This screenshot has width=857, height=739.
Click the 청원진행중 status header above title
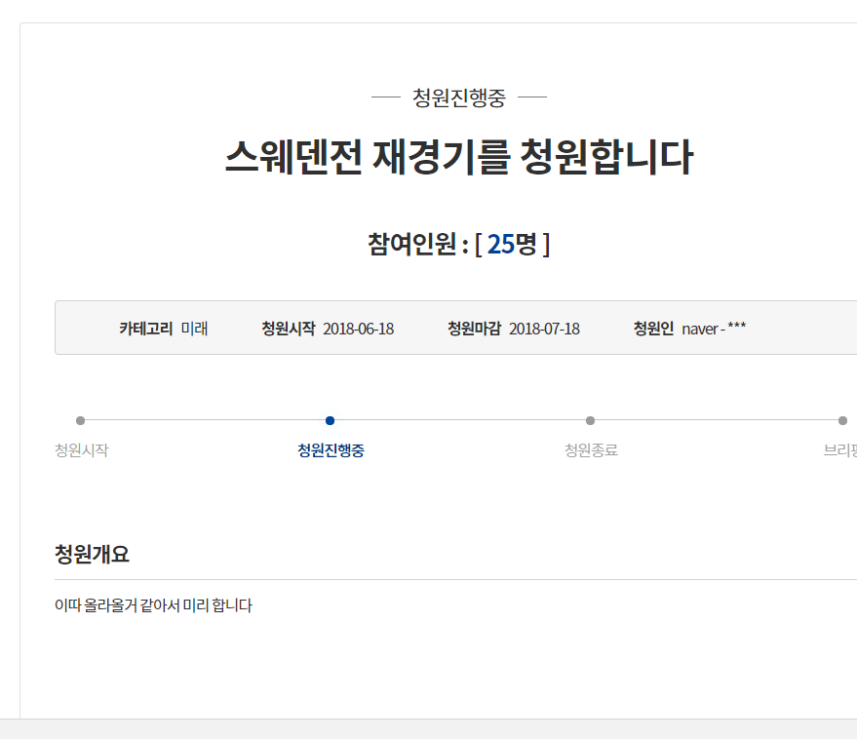pos(458,97)
